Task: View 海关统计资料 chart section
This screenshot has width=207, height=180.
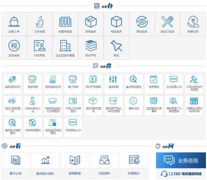Action: tap(45, 164)
